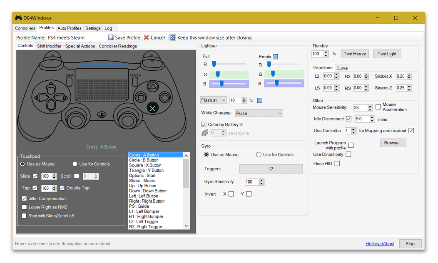Click the PS button on the controller image
The height and width of the screenshot is (263, 438).
point(100,114)
